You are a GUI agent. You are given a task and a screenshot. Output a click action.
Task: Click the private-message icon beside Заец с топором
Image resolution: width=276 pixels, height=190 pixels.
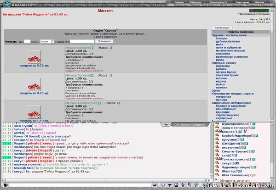217,128
